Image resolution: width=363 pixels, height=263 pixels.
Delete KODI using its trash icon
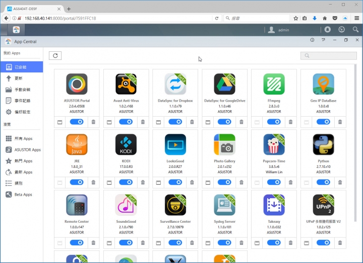pos(143,183)
